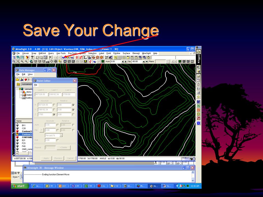Click the zoom out magnifier icon
The height and width of the screenshot is (197, 263).
[26, 62]
